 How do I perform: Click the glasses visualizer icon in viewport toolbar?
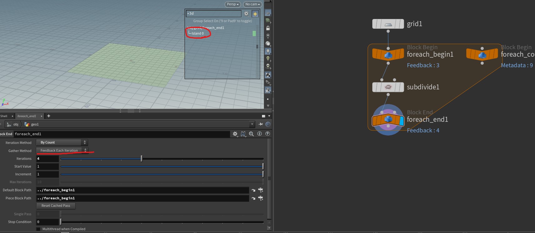(x=268, y=83)
